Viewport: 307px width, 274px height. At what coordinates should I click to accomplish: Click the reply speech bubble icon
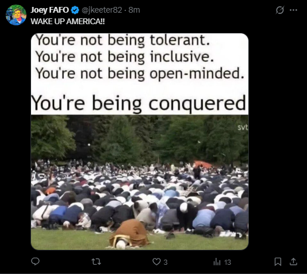[35, 261]
